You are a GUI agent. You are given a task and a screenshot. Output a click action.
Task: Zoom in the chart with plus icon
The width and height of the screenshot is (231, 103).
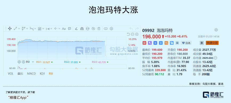click(137, 34)
